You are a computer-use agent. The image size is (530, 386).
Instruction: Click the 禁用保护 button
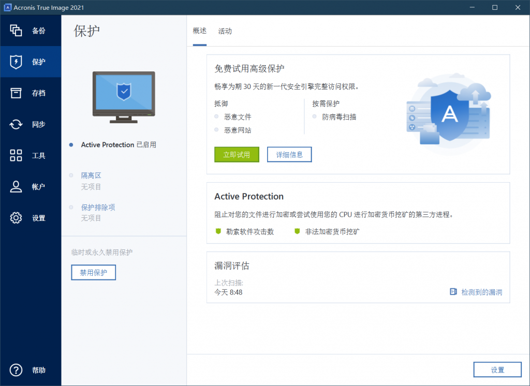click(93, 273)
